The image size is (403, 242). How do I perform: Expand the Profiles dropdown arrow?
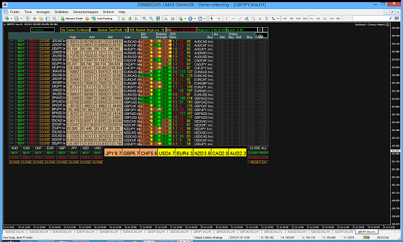pyautogui.click(x=21, y=19)
